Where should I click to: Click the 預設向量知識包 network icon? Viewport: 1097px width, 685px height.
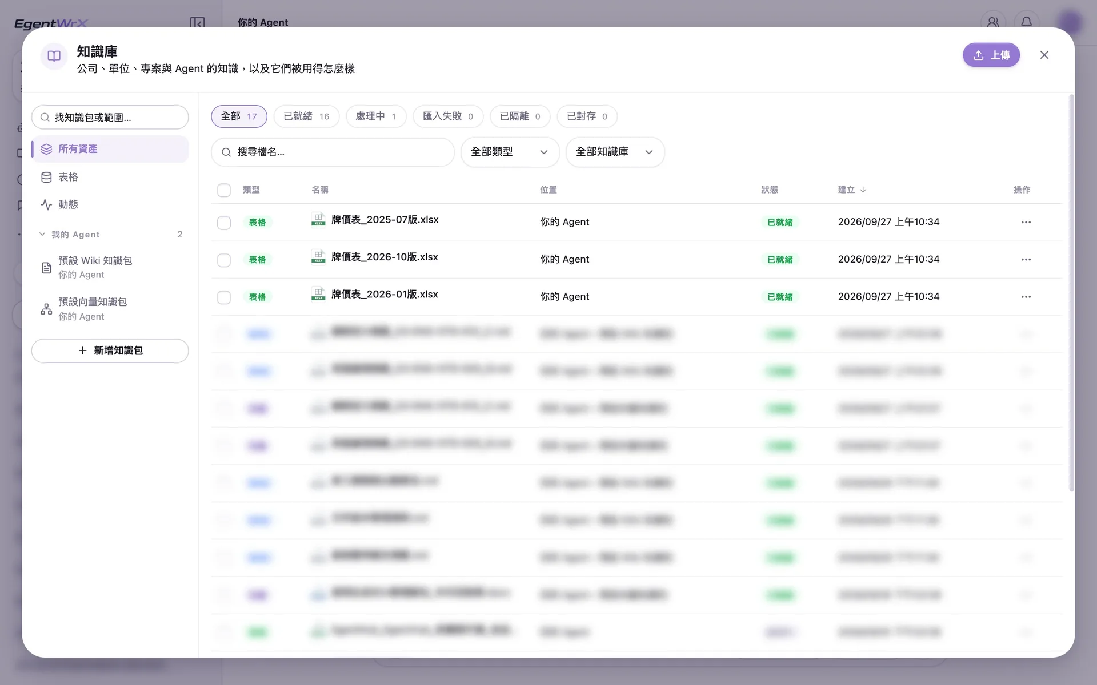[46, 309]
